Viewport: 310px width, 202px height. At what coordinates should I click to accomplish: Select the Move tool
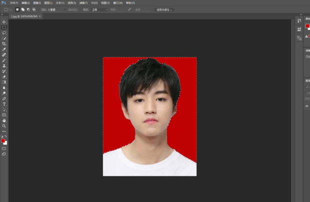click(x=4, y=22)
